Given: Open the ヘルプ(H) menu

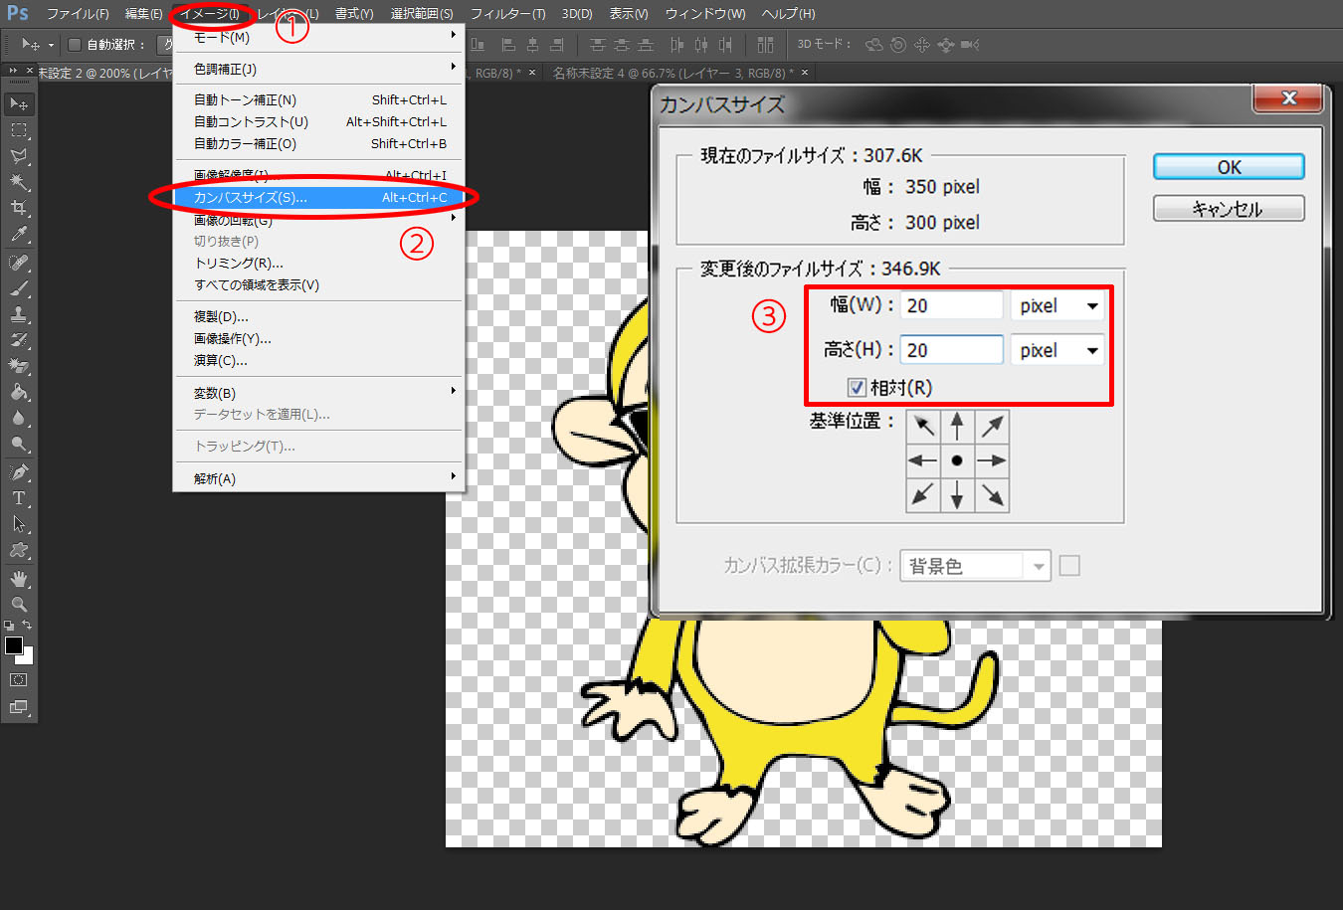Looking at the screenshot, I should [x=788, y=14].
